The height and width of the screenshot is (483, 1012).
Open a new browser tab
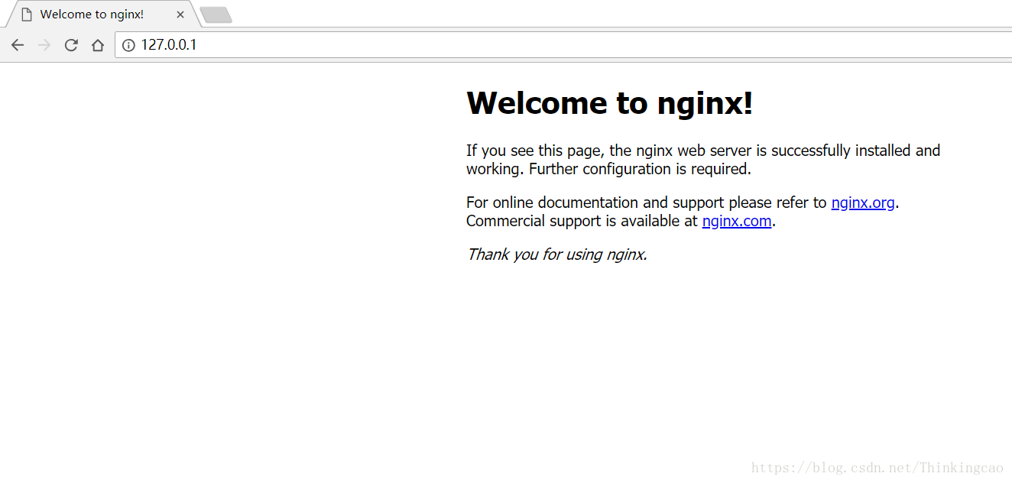point(216,15)
